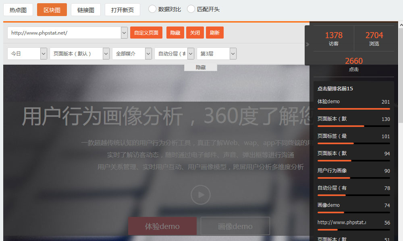The width and height of the screenshot is (403, 241).
Task: Collapse the stats panel with the double-chevron icon
Action: 307,44
